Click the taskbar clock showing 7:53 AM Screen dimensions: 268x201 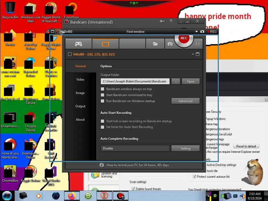click(255, 196)
